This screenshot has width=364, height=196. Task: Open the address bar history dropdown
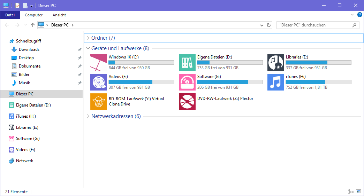[261, 25]
